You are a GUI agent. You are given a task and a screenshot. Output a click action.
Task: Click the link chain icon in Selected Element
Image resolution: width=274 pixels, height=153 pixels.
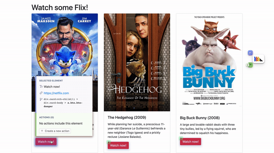41,93
